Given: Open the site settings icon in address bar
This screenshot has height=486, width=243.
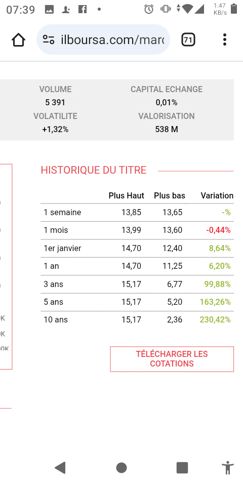Looking at the screenshot, I should [49, 39].
